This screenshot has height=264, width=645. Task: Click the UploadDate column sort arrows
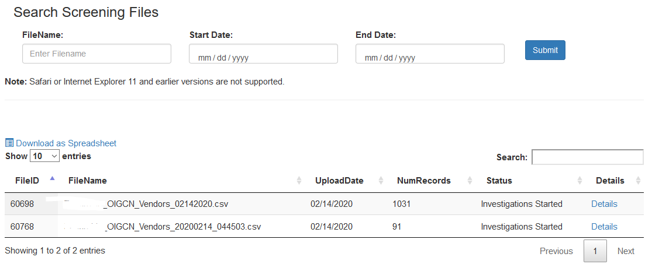(381, 181)
